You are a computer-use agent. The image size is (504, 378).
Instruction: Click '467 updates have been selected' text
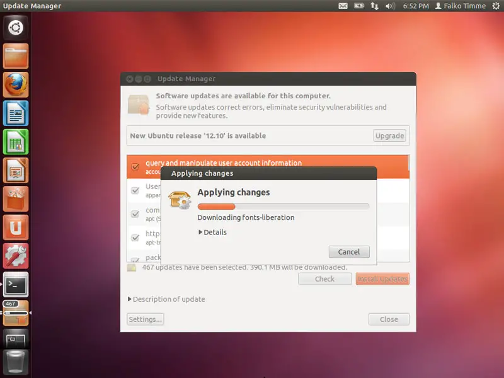(244, 267)
